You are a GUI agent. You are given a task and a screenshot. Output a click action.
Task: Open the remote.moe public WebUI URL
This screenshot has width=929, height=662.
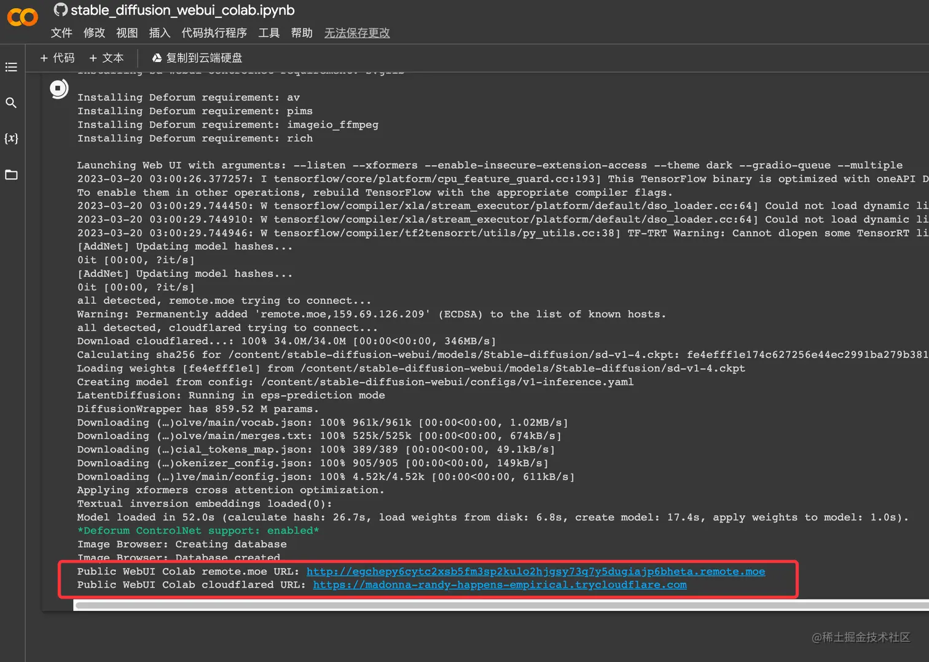point(536,572)
